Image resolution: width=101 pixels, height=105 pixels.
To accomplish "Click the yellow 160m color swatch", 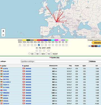I will [x=24, y=40].
